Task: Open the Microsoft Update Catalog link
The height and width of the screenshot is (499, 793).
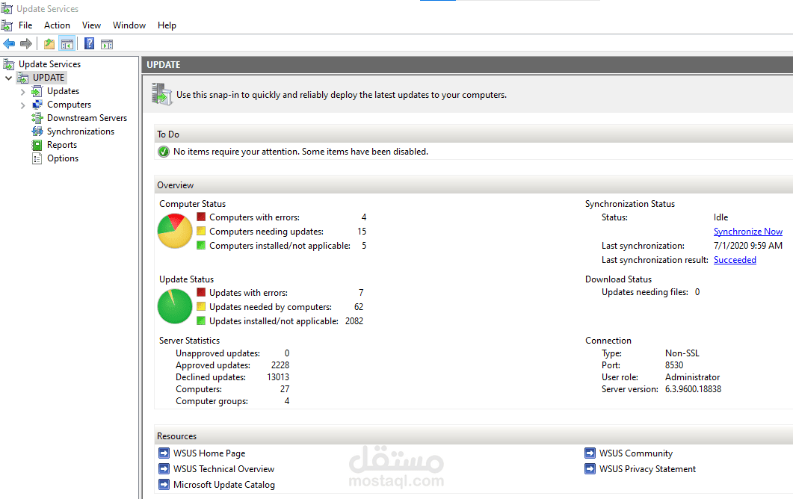Action: 224,484
